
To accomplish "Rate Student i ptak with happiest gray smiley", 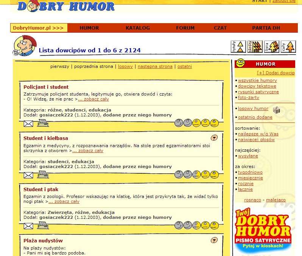I will [x=179, y=225].
